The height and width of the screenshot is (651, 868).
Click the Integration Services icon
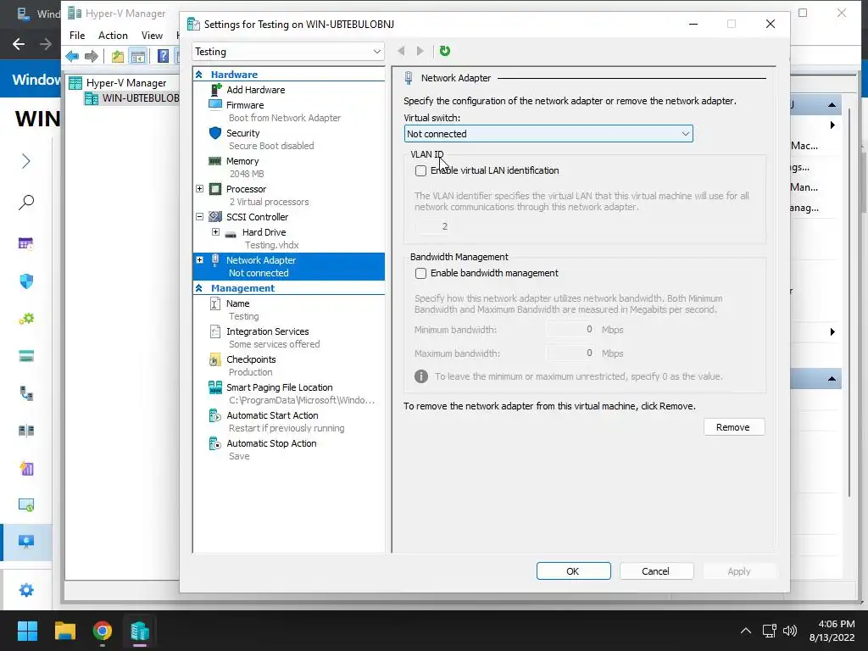215,331
